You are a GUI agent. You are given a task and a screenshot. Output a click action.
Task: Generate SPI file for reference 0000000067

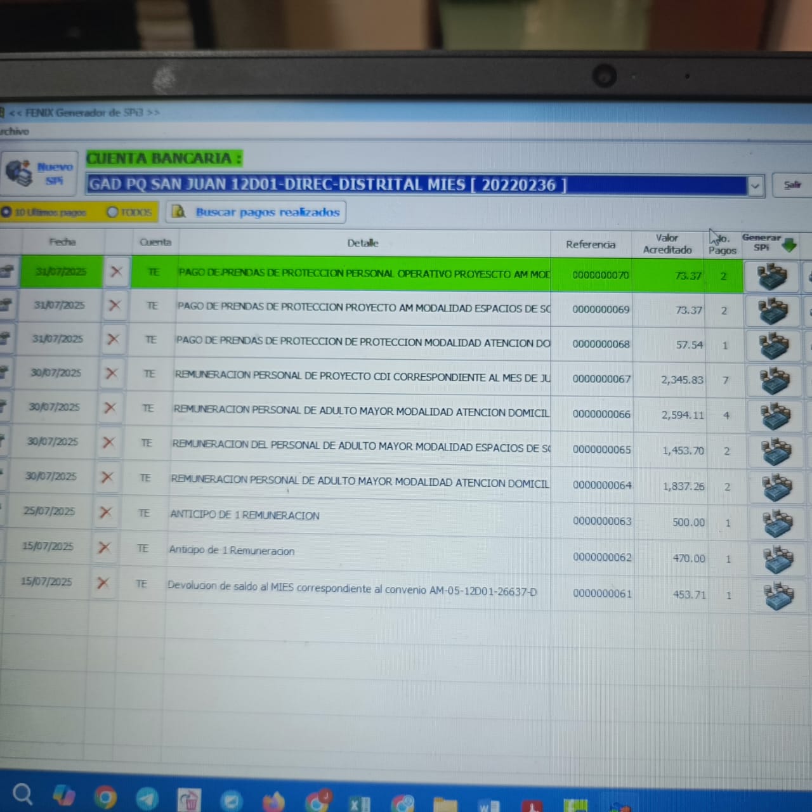[775, 381]
